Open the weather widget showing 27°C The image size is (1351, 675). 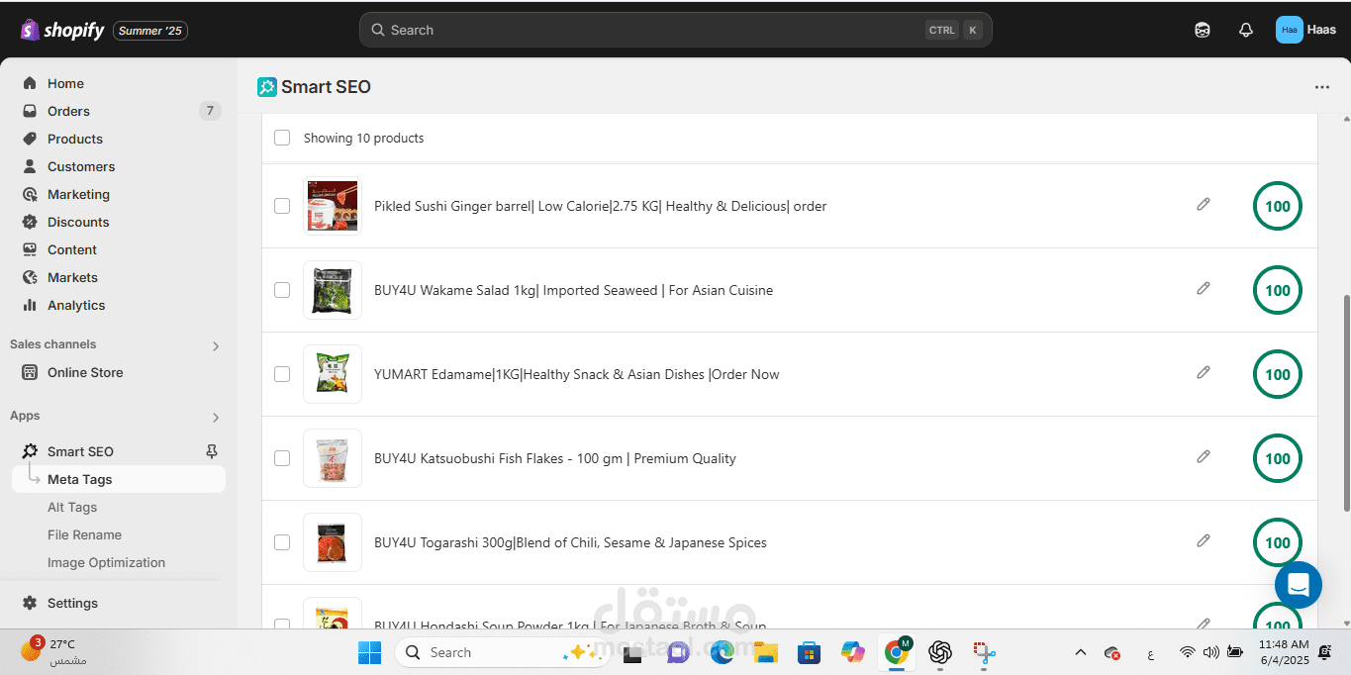click(x=54, y=651)
